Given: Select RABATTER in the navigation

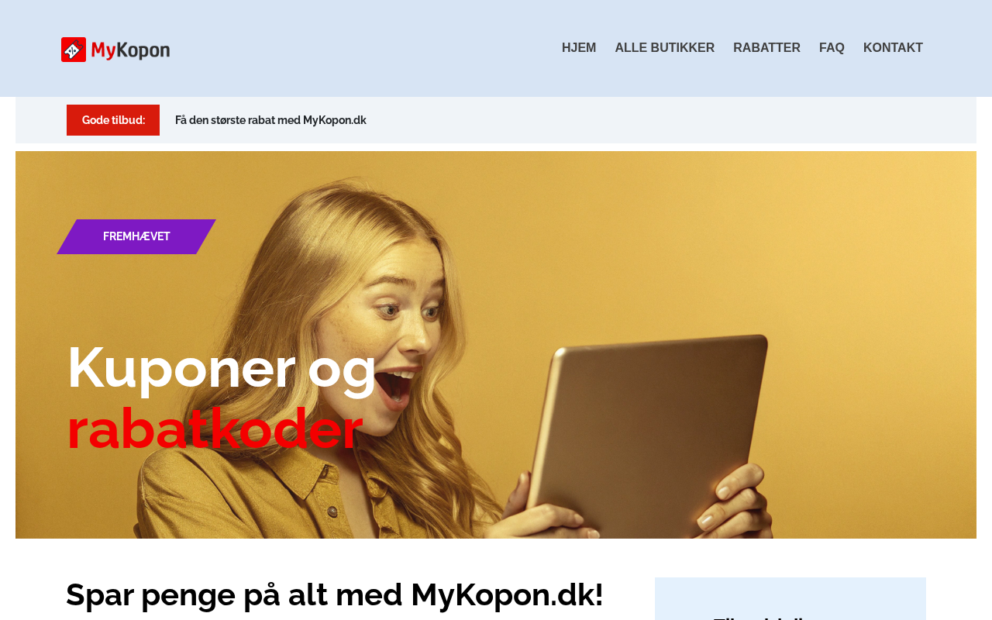Looking at the screenshot, I should tap(766, 48).
